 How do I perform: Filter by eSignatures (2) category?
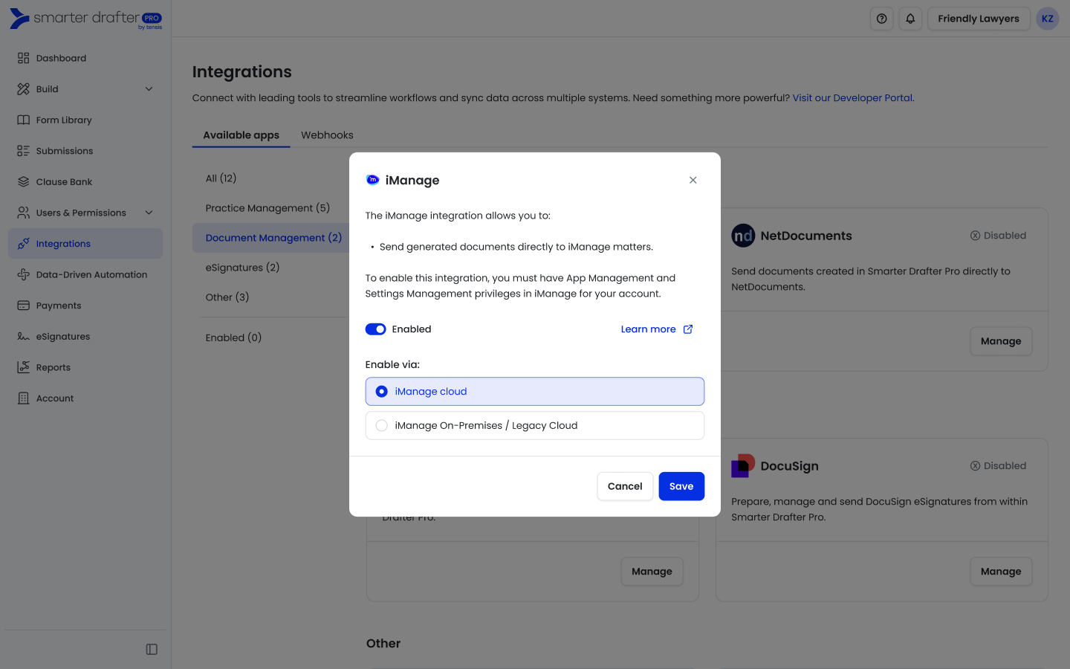(x=242, y=268)
